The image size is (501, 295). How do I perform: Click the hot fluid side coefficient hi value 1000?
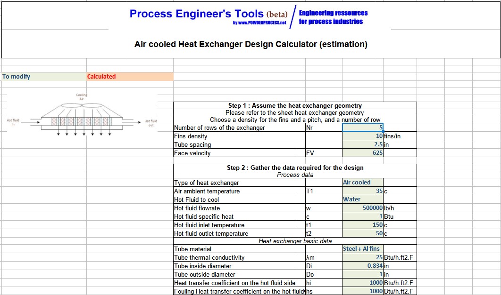[363, 283]
